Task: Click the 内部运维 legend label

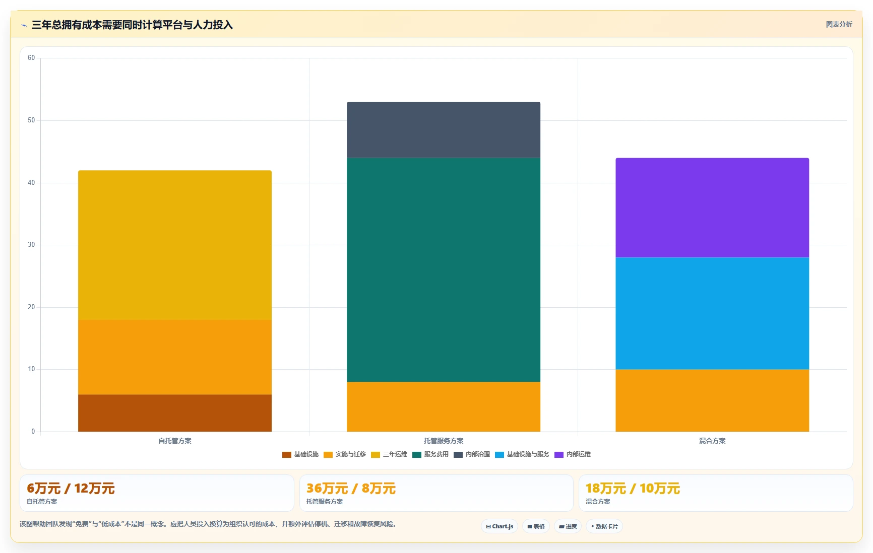Action: 579,454
